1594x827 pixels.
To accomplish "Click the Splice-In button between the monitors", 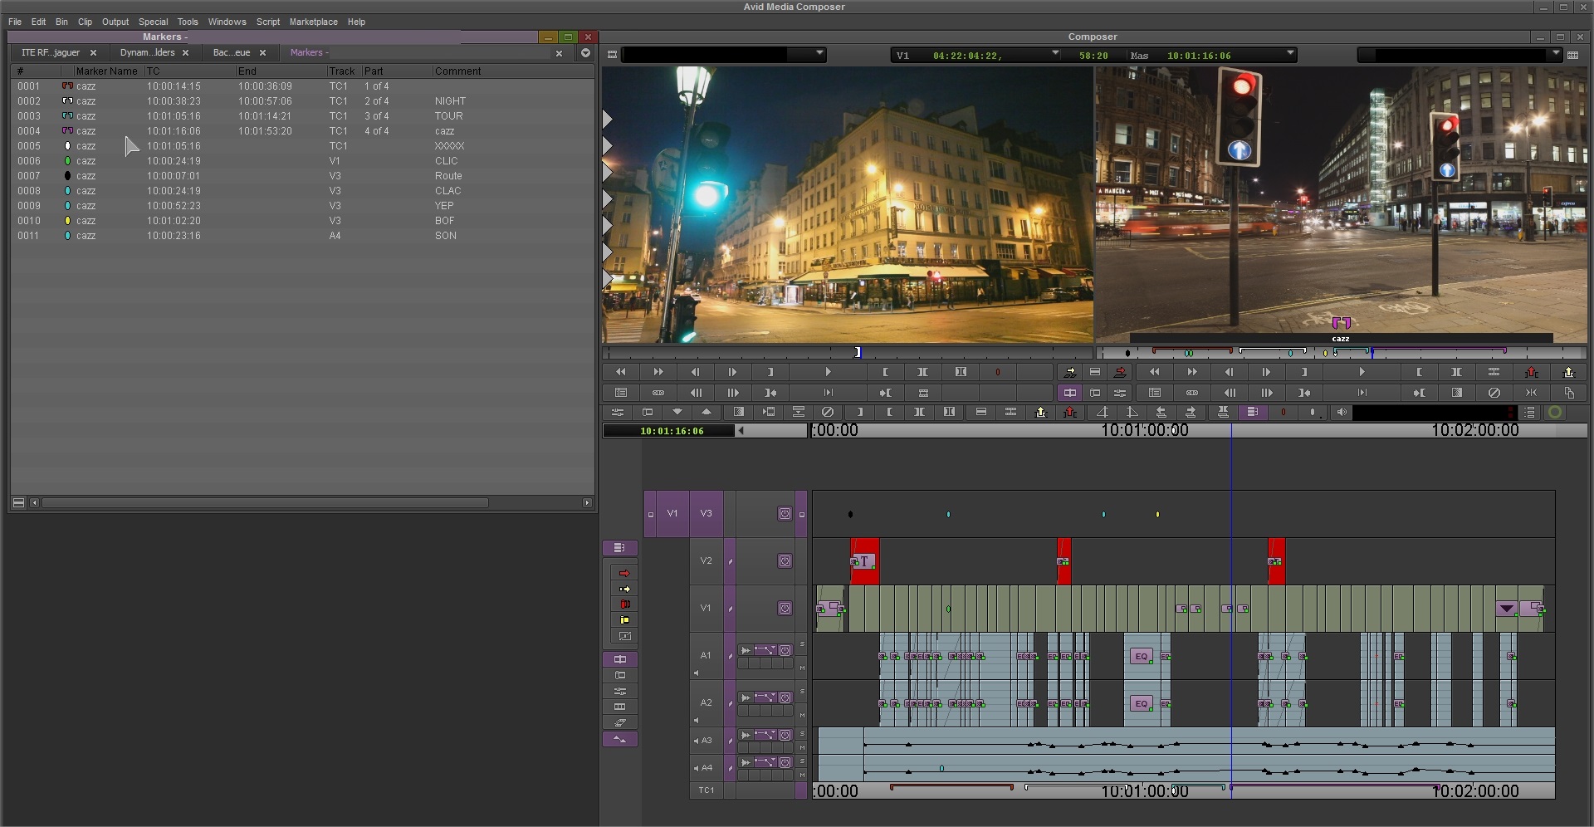I will pyautogui.click(x=1069, y=373).
